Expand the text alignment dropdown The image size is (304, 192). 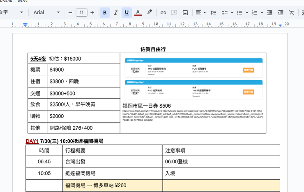[x=205, y=13]
